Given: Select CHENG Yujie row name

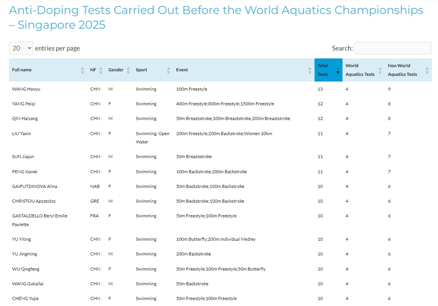Looking at the screenshot, I should point(25,299).
